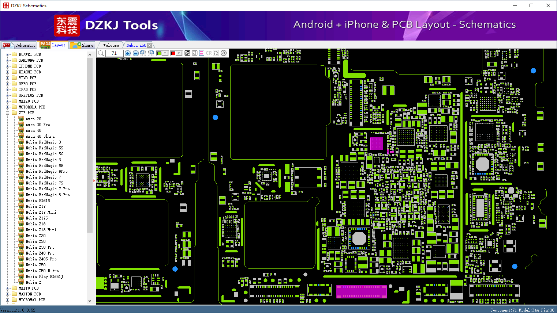Open the Nubia Z50 layout in tree
The height and width of the screenshot is (313, 557).
click(x=35, y=265)
